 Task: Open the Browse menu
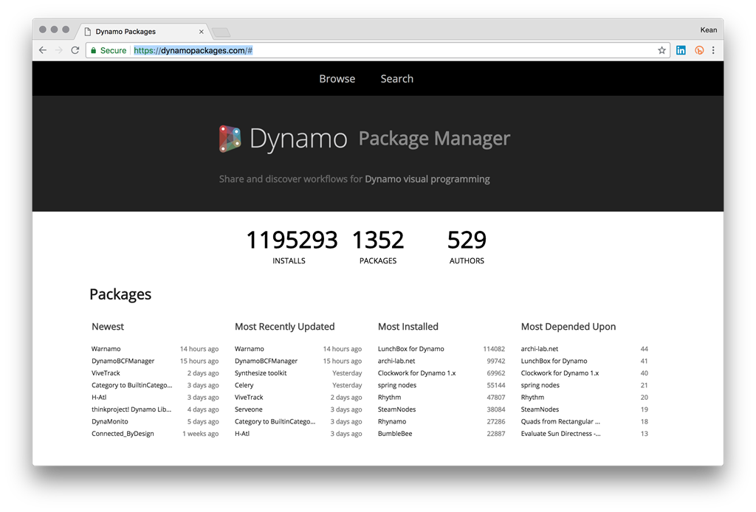tap(337, 79)
